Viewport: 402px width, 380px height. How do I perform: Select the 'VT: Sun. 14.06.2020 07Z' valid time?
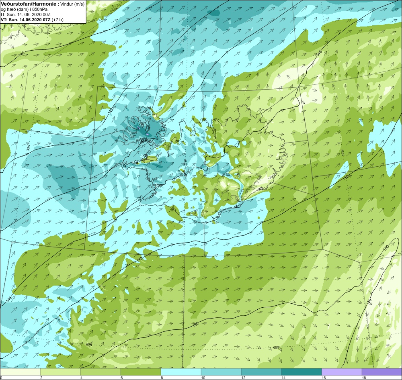(x=26, y=20)
